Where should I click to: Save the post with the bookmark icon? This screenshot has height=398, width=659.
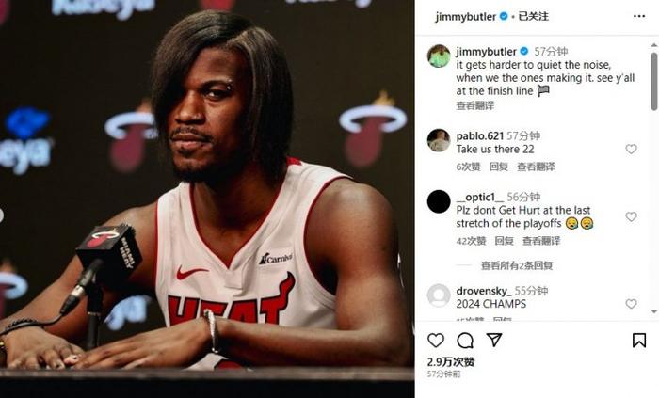pos(639,340)
